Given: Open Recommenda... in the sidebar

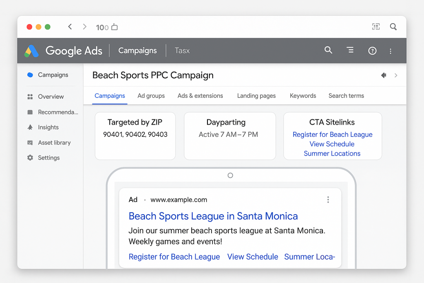Looking at the screenshot, I should point(58,112).
